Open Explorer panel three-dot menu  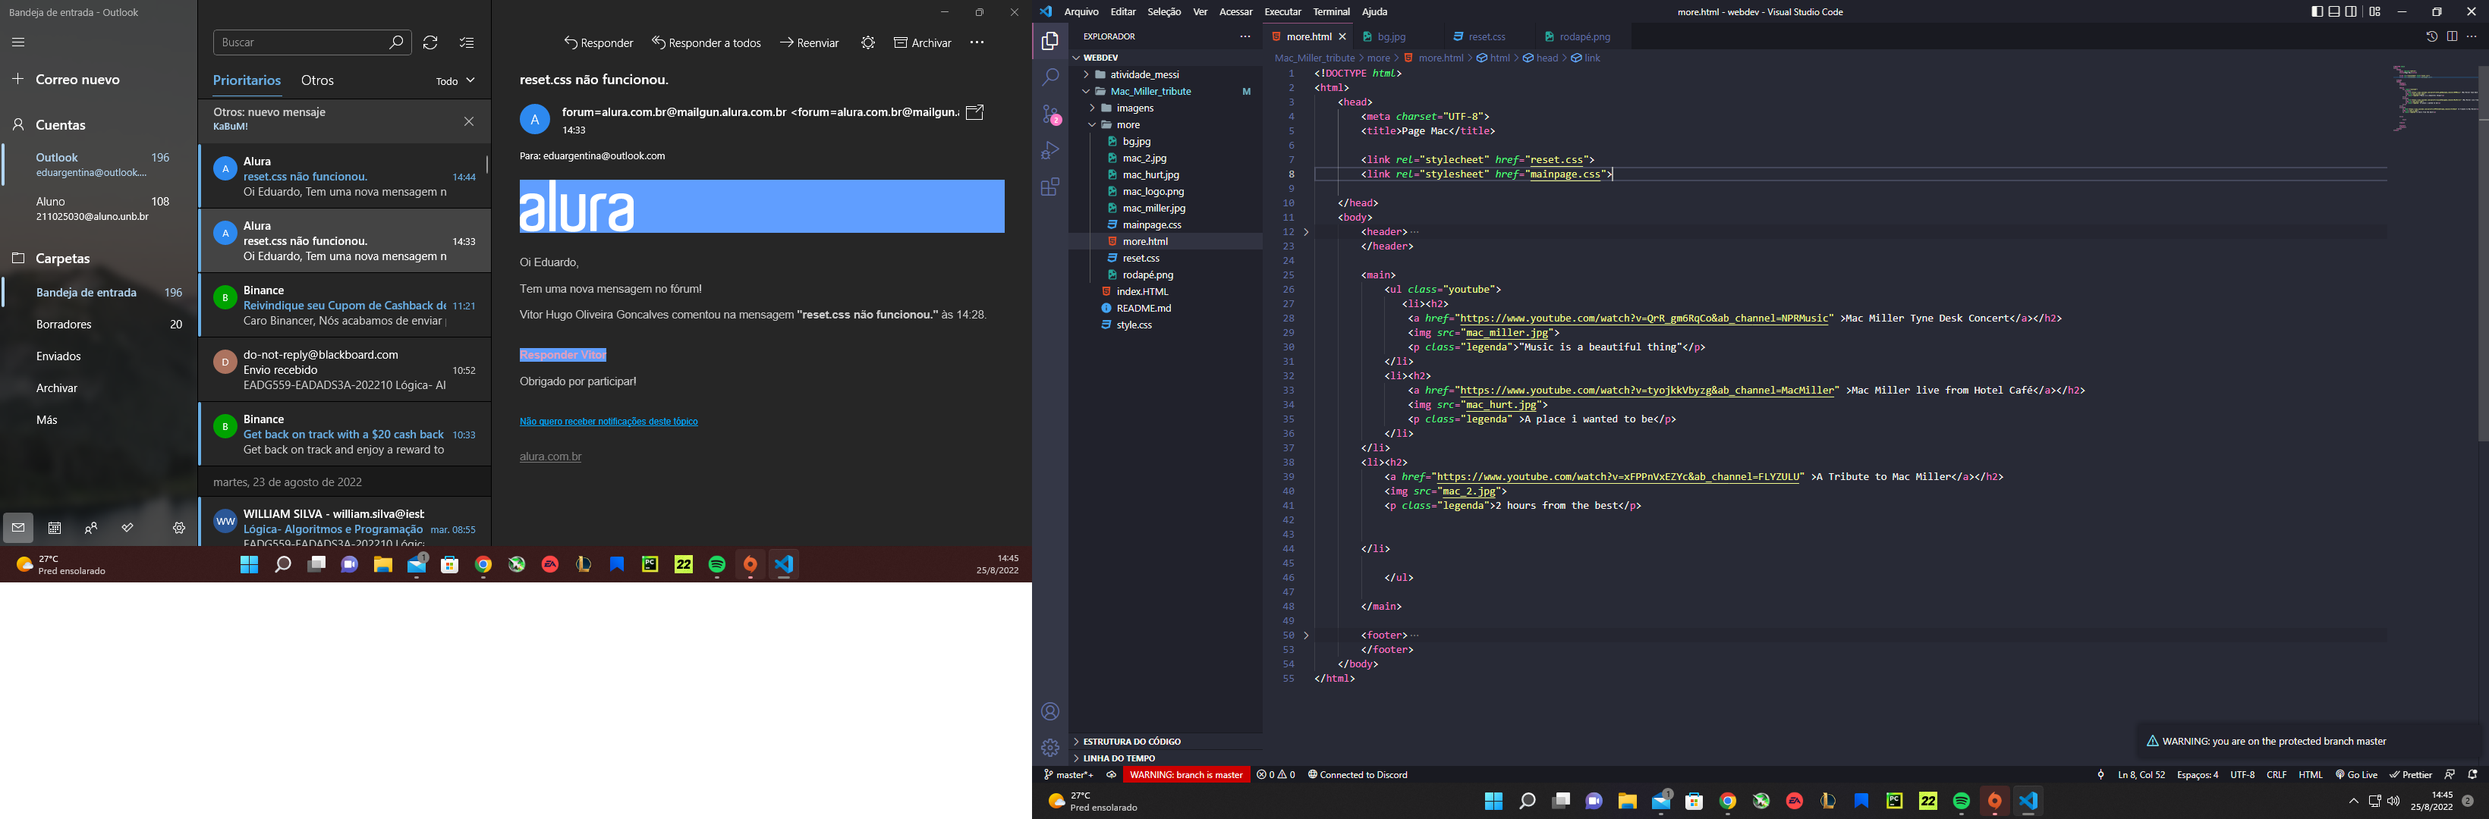[x=1244, y=36]
